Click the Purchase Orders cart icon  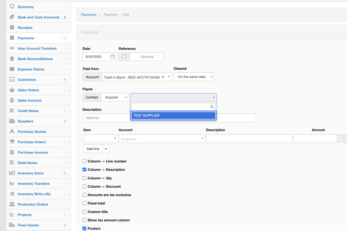(x=12, y=142)
